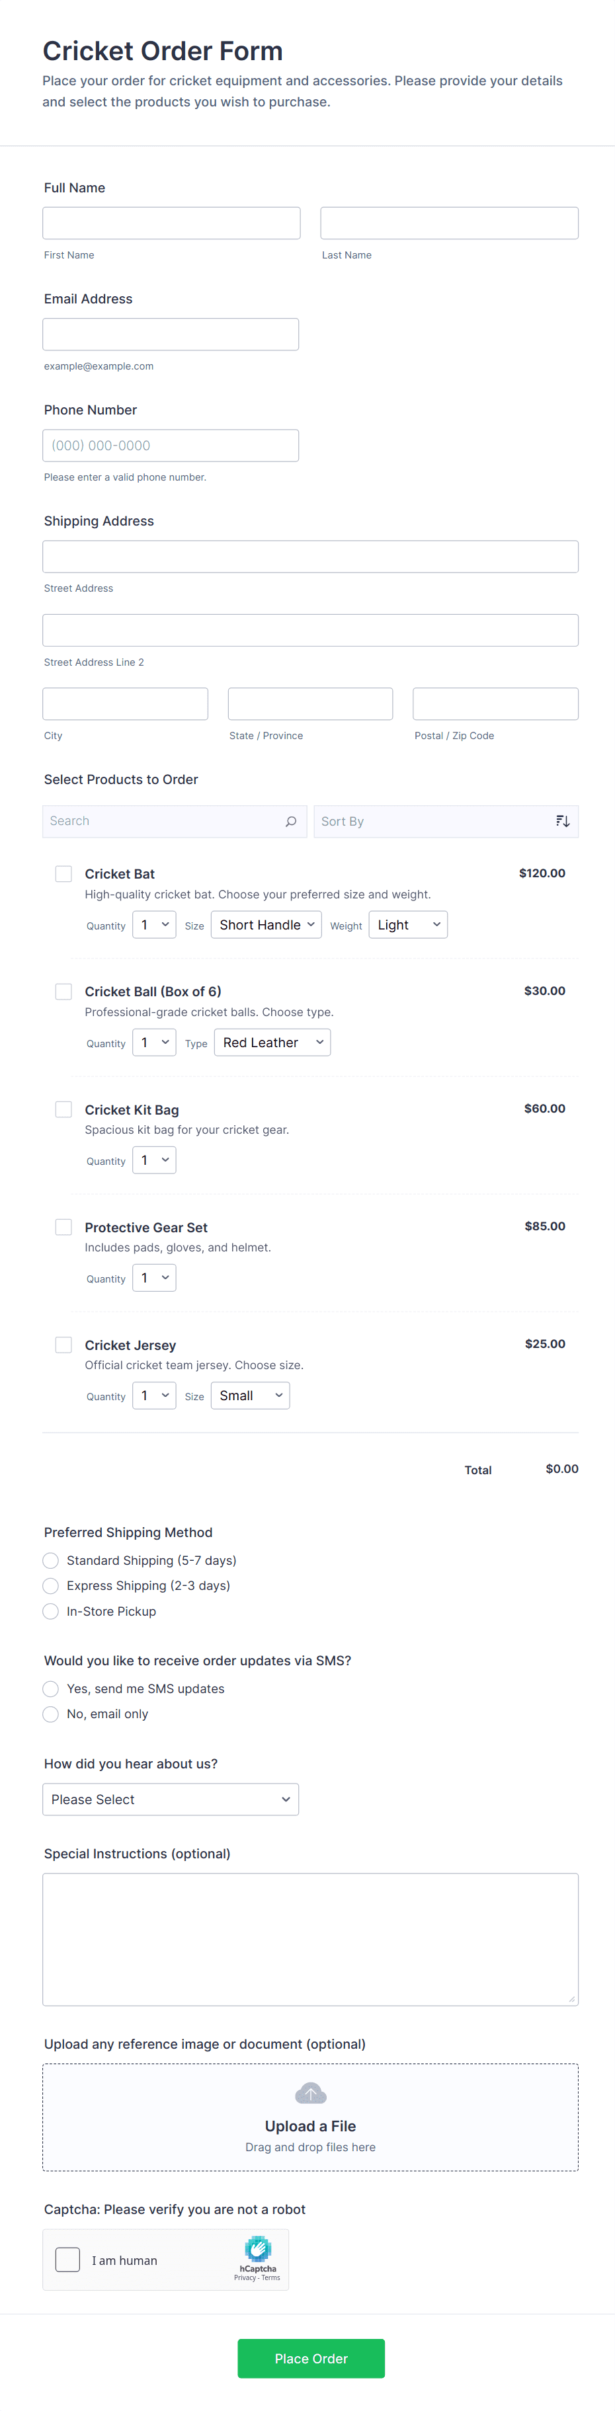Image resolution: width=615 pixels, height=2411 pixels.
Task: Expand the Cricket Ball Type dropdown
Action: (272, 1042)
